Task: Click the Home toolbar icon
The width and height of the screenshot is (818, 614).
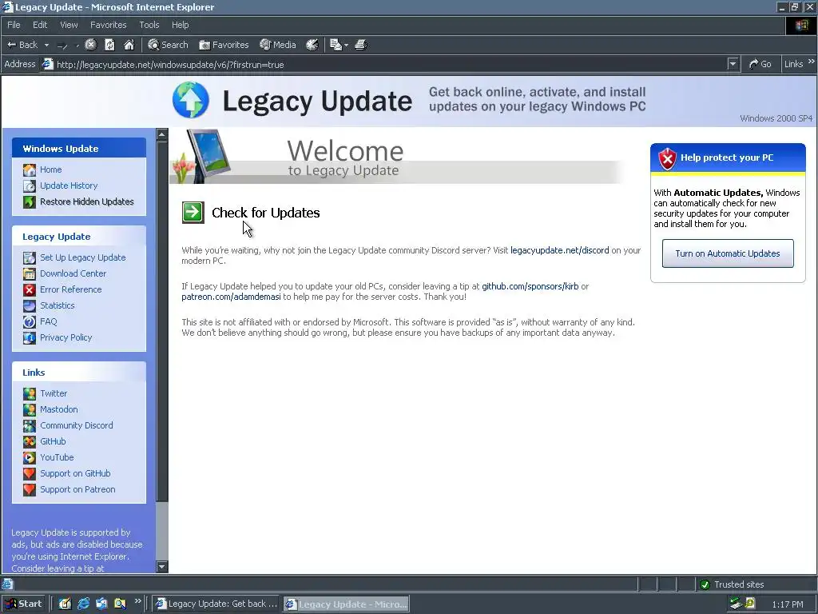Action: tap(129, 45)
